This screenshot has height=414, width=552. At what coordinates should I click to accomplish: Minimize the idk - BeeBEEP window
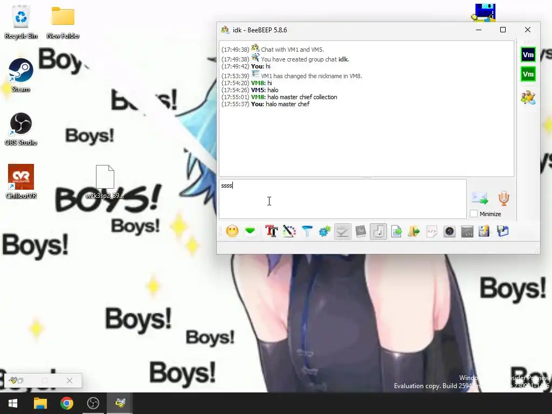point(479,30)
